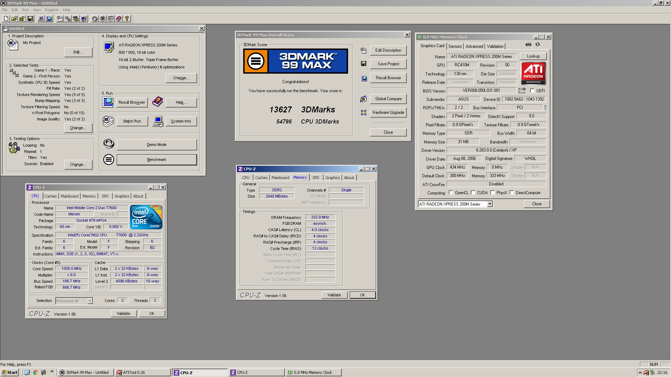Screen dimensions: 671x377
Task: Click the Bus Interface question mark icon
Action: click(x=545, y=108)
